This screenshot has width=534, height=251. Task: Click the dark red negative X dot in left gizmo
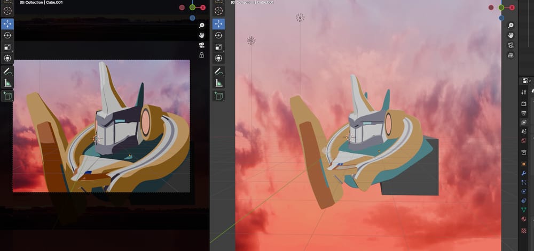pyautogui.click(x=182, y=7)
